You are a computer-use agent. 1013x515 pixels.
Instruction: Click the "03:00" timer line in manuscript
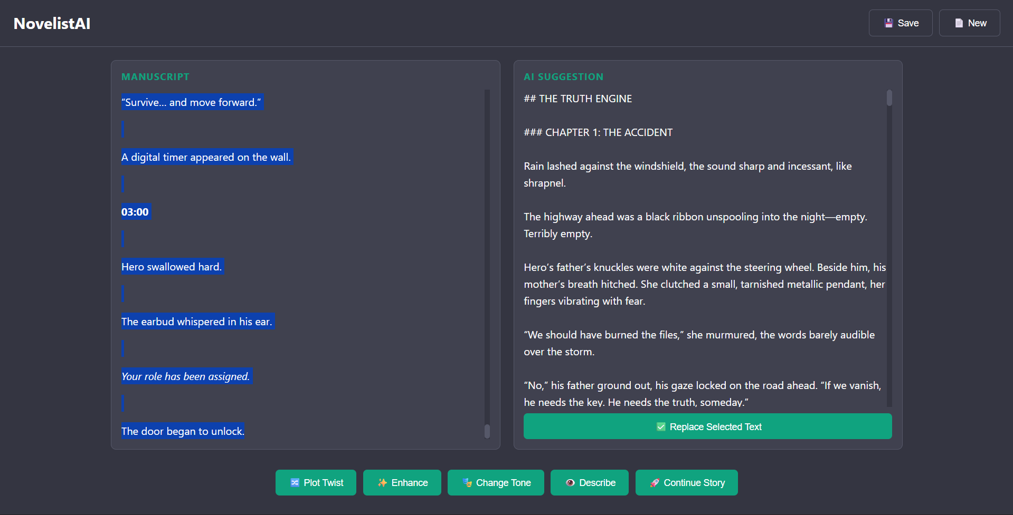tap(135, 212)
